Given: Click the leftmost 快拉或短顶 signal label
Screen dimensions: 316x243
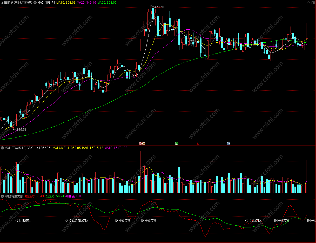Looking at the screenshot, I should click(23, 221).
